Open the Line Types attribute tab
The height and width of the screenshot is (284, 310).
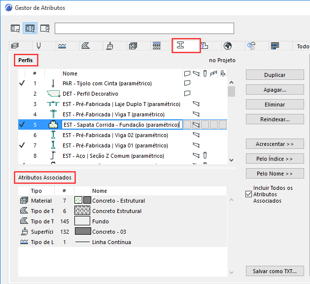62,46
